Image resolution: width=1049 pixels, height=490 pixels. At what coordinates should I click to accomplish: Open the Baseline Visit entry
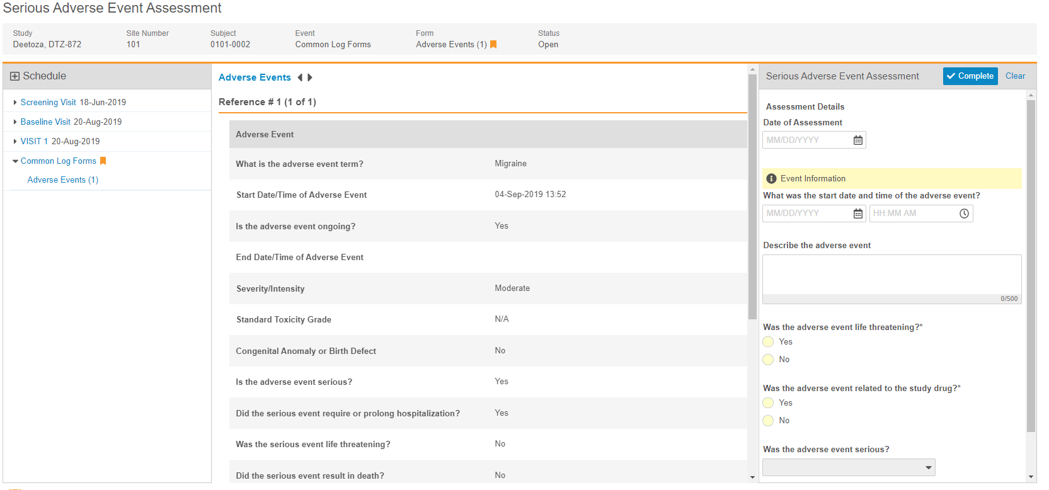point(45,122)
